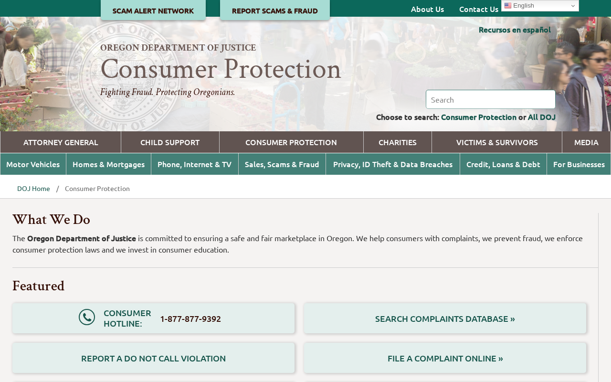Viewport: 611px width, 382px height.
Task: Open the Report Scams & Fraud tab
Action: (275, 11)
